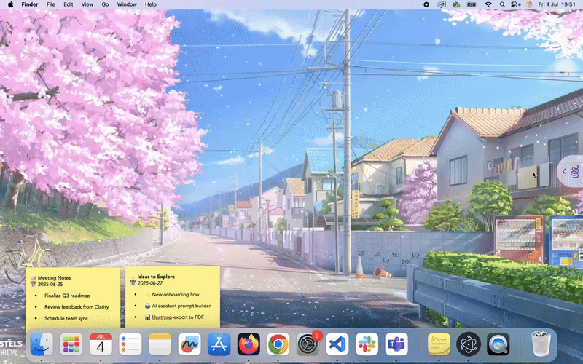This screenshot has width=583, height=364.
Task: Launch Freeform from the Dock
Action: pyautogui.click(x=189, y=344)
